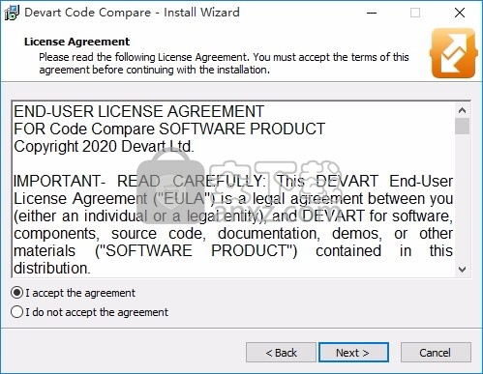Click the license scrollbar up arrow

coord(462,110)
